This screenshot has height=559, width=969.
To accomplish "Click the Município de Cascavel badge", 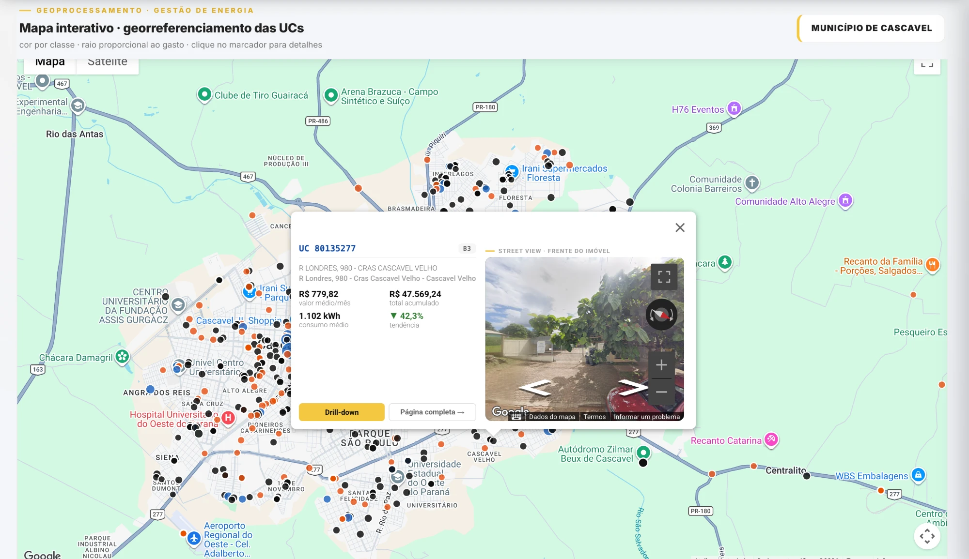I will (871, 28).
